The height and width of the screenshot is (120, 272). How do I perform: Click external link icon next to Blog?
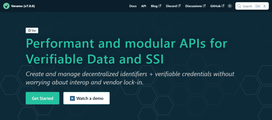point(160,6)
